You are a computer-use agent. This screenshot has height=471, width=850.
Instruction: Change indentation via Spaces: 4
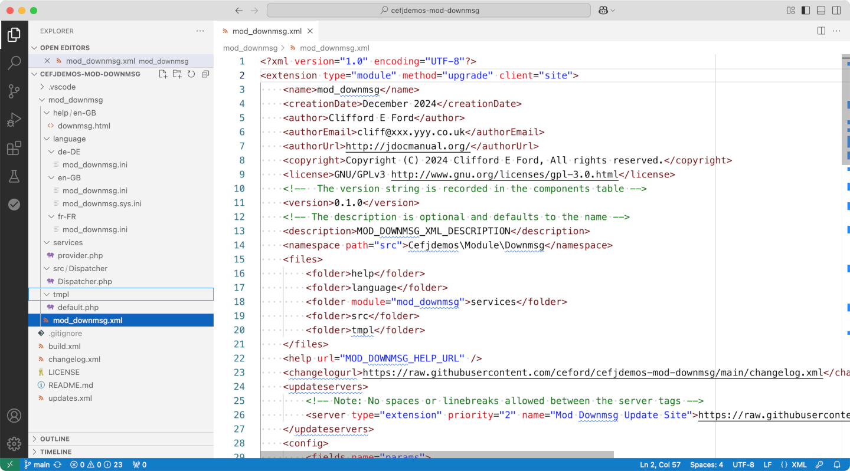(x=706, y=465)
